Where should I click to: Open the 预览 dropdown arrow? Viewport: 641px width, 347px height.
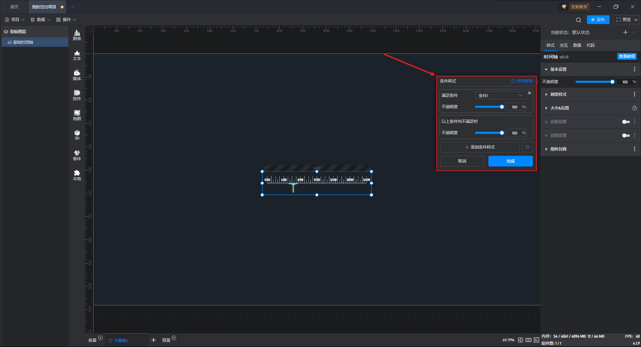[636, 20]
